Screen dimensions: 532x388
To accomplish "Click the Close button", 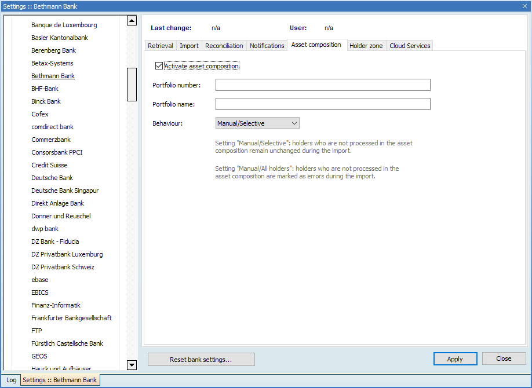I will 504,358.
